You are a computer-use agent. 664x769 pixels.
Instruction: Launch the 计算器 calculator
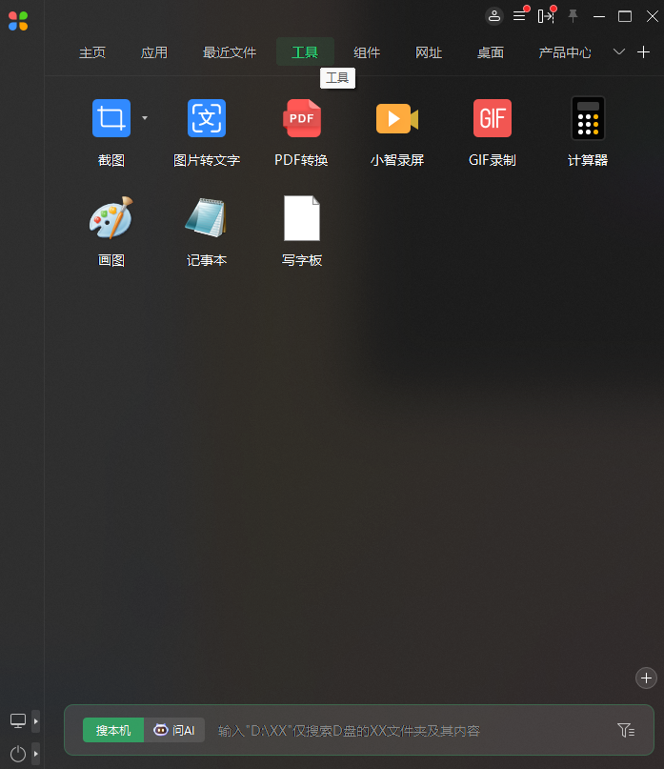[x=588, y=118]
